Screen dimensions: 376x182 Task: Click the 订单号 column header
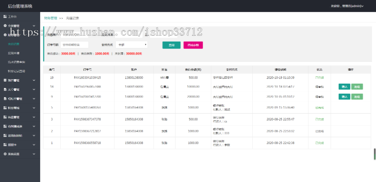(x=87, y=70)
